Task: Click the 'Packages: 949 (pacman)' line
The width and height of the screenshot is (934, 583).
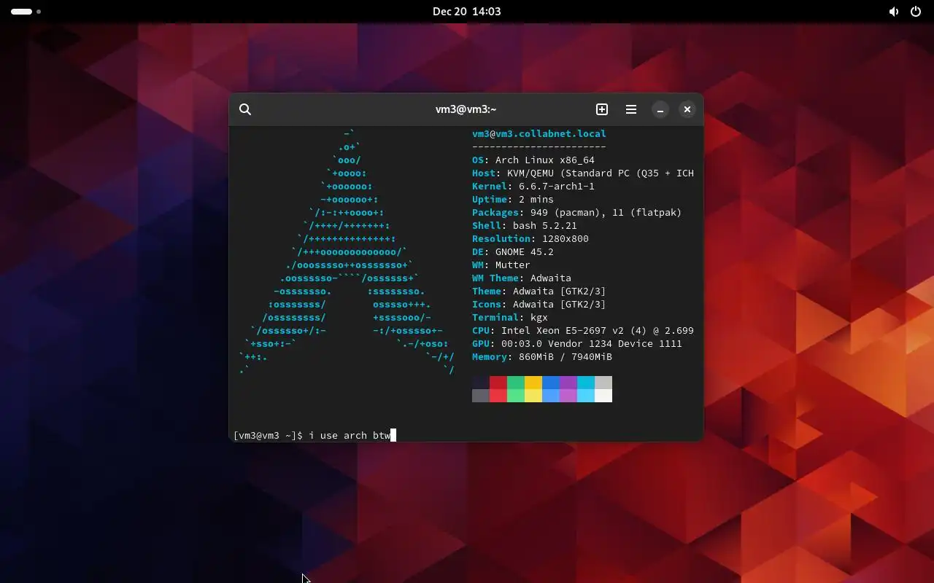Action: [x=577, y=213]
